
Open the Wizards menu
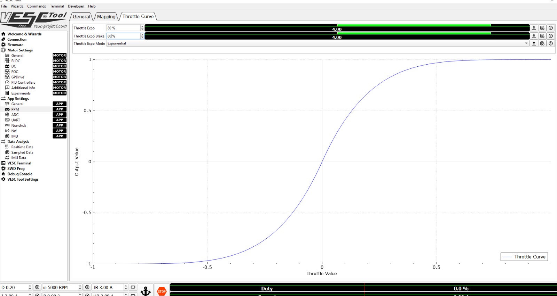tap(17, 6)
